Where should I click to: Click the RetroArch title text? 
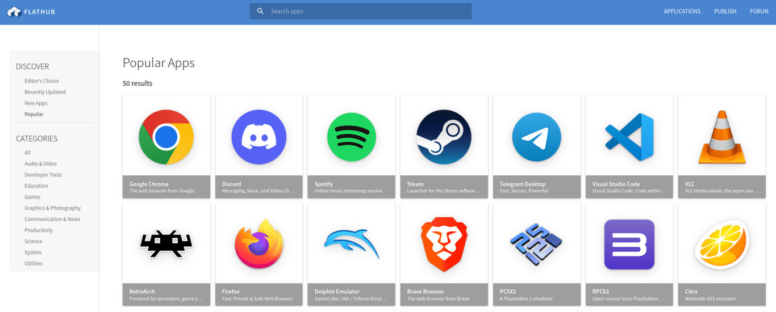click(x=142, y=292)
